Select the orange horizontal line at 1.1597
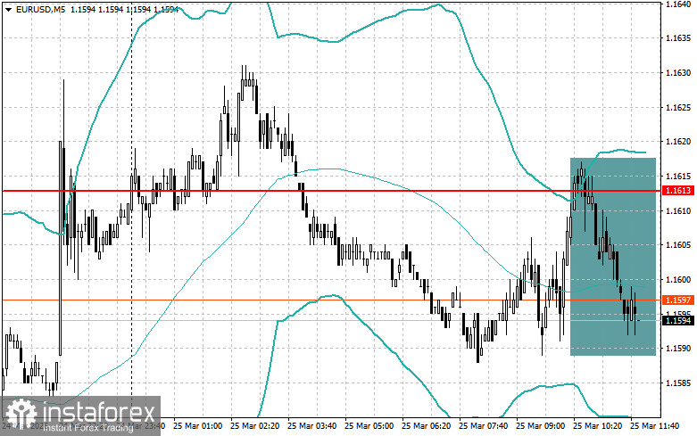Screen dimensions: 697x436 [x=331, y=300]
